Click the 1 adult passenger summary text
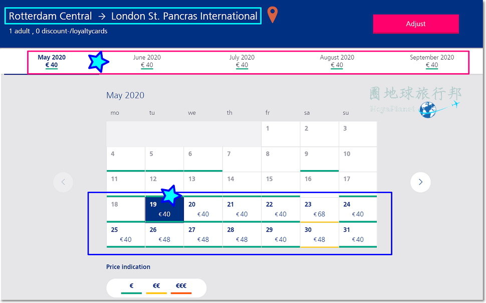The height and width of the screenshot is (303, 486). [58, 31]
